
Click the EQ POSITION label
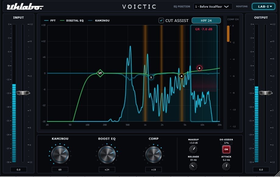pyautogui.click(x=182, y=6)
